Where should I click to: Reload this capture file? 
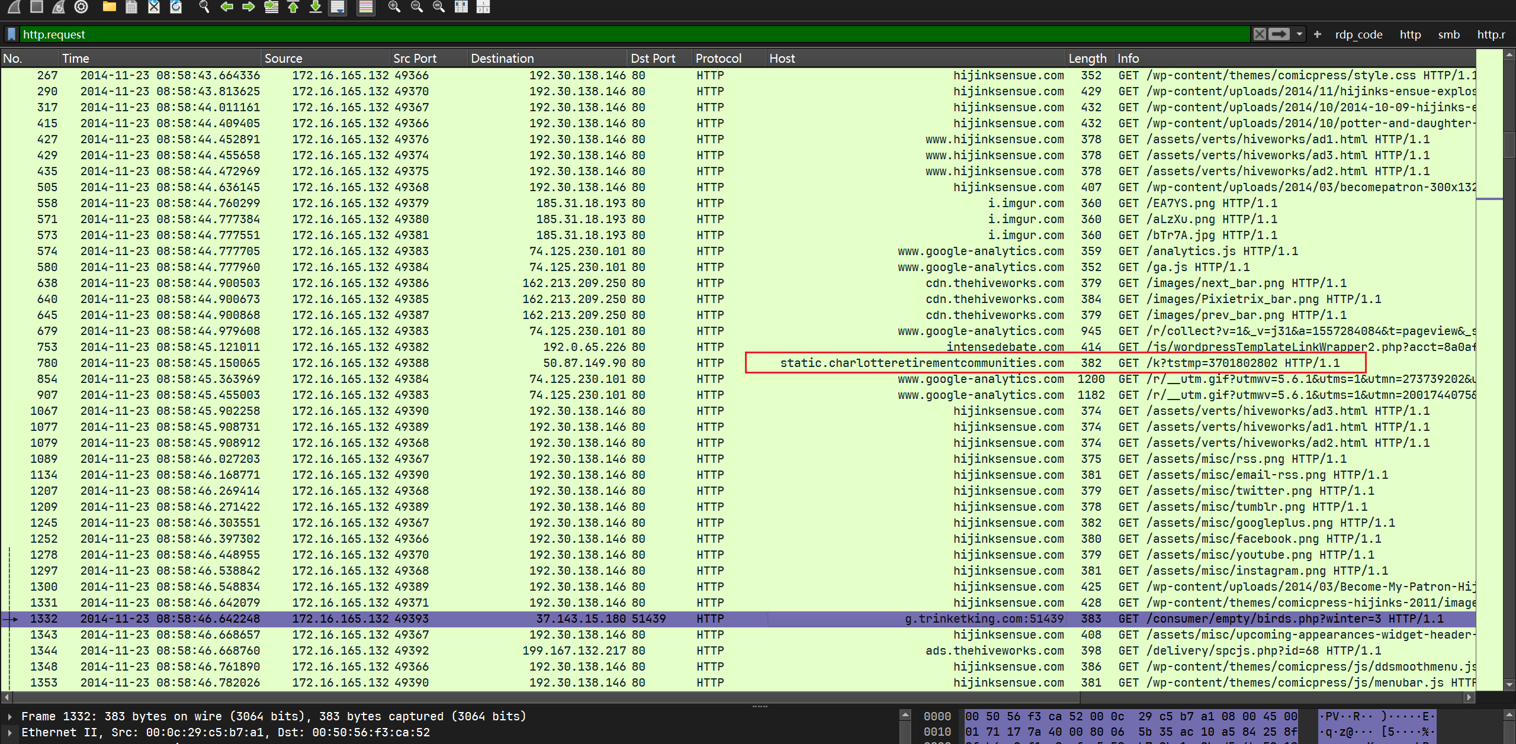(x=176, y=7)
